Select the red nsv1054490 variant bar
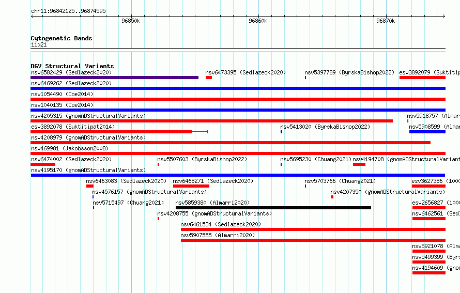 238,99
